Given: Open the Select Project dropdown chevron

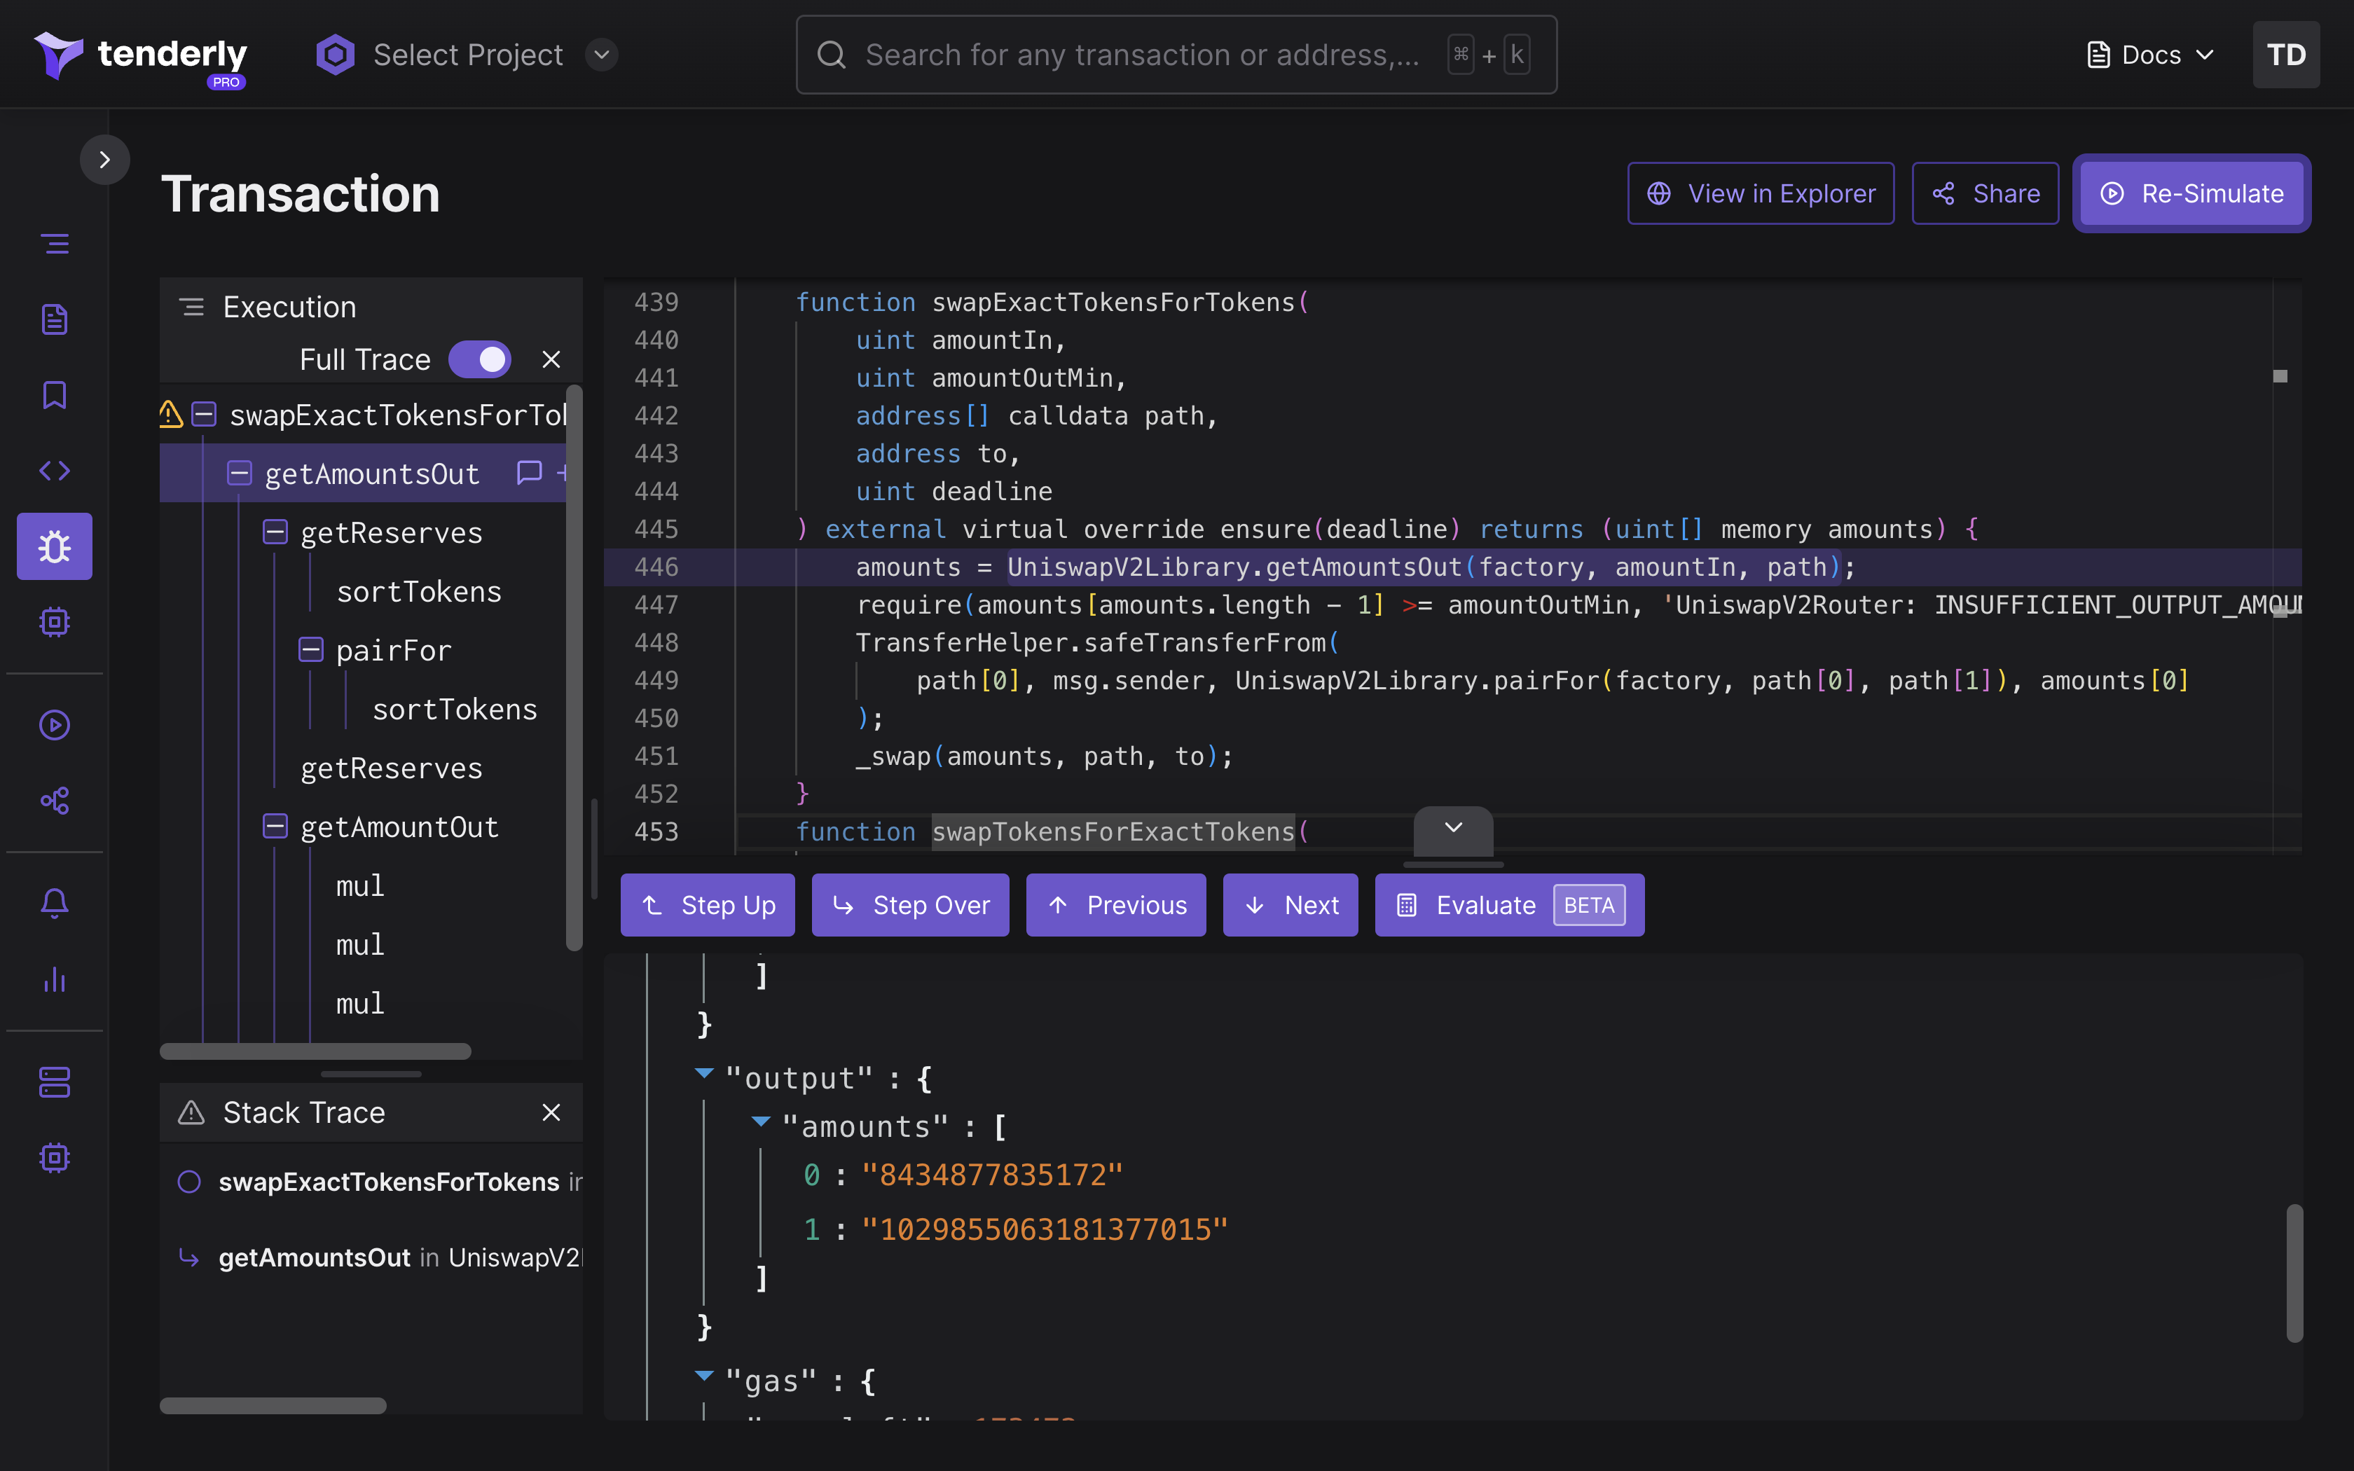Looking at the screenshot, I should [602, 55].
